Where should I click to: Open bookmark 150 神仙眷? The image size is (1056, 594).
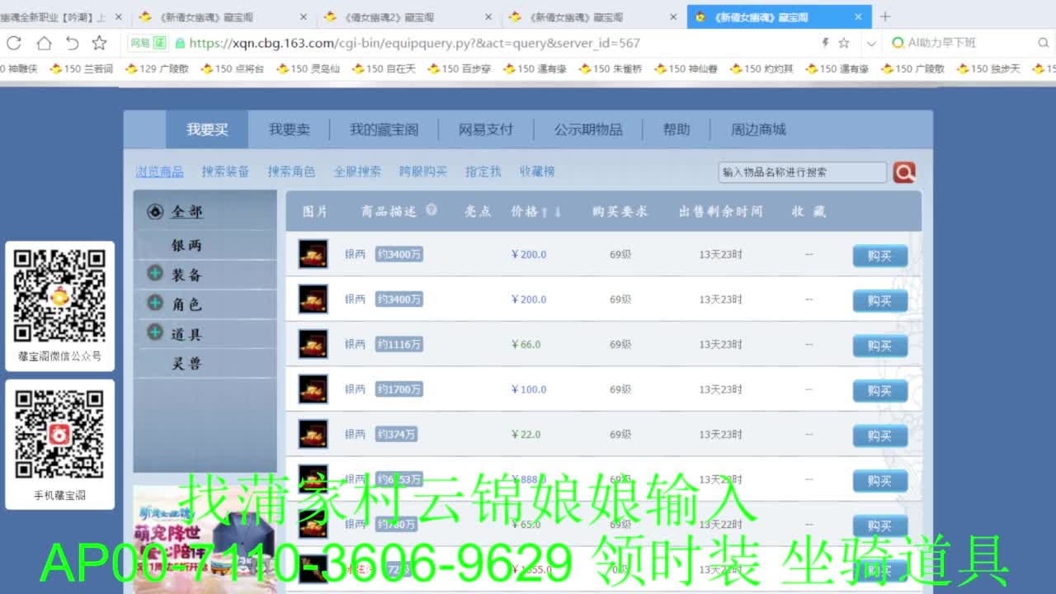pos(686,69)
